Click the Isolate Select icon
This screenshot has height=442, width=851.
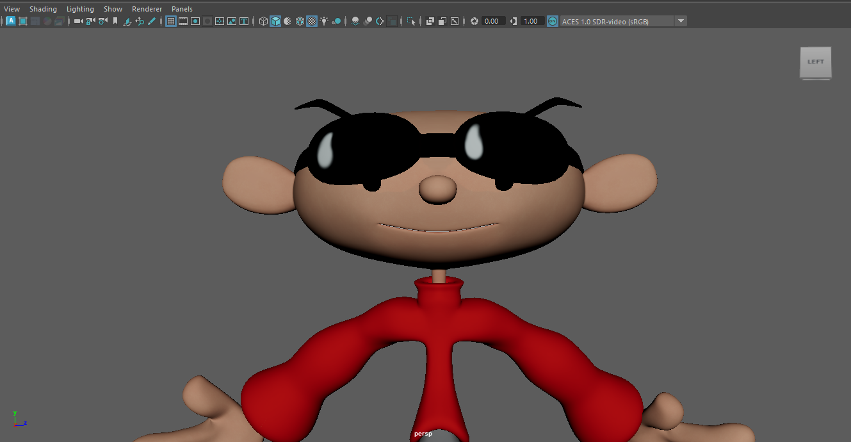(x=411, y=21)
